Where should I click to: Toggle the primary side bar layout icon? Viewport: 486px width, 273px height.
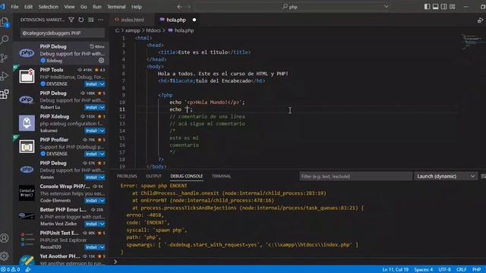pyautogui.click(x=427, y=7)
